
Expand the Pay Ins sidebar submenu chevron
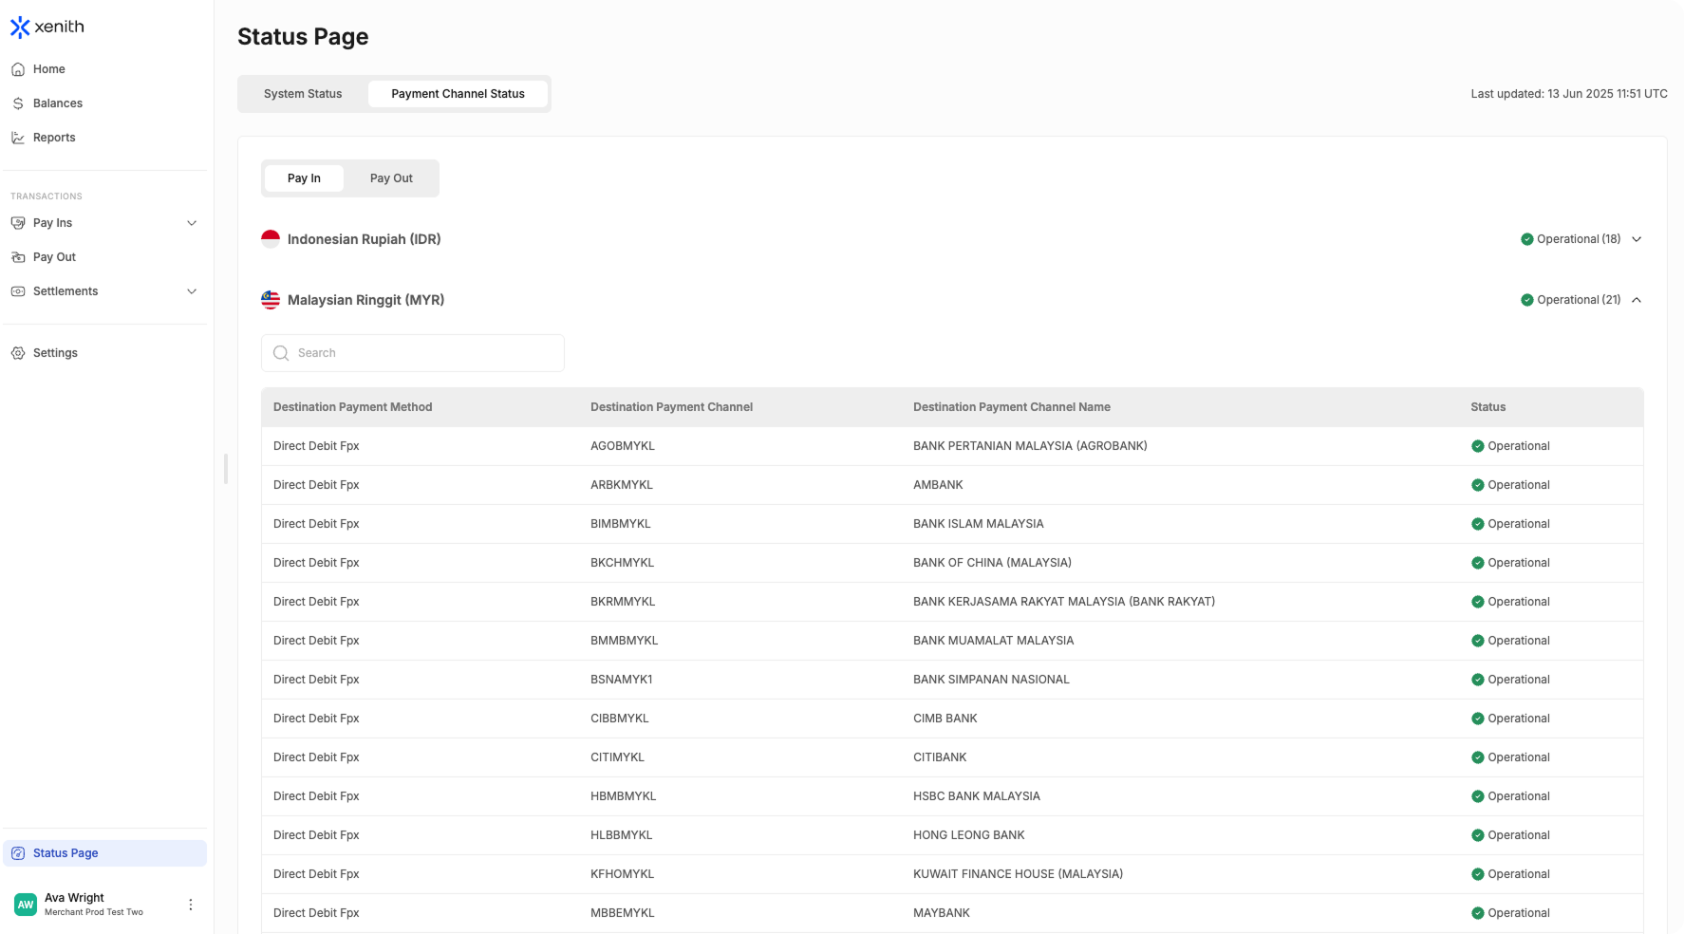192,223
